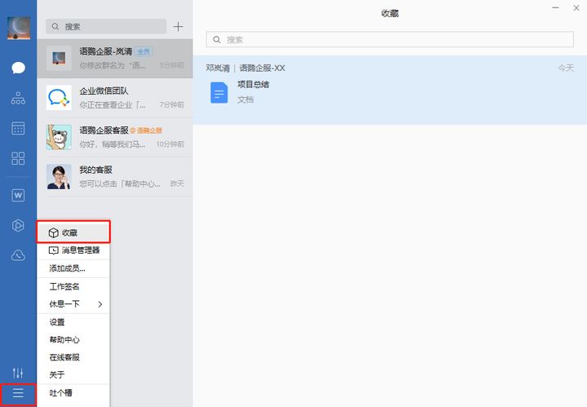Click 工作签名 menu entry
Image resolution: width=587 pixels, height=407 pixels.
[x=64, y=286]
